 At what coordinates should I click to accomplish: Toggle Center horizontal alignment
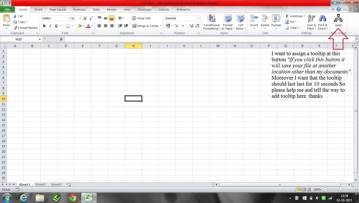tap(106, 26)
